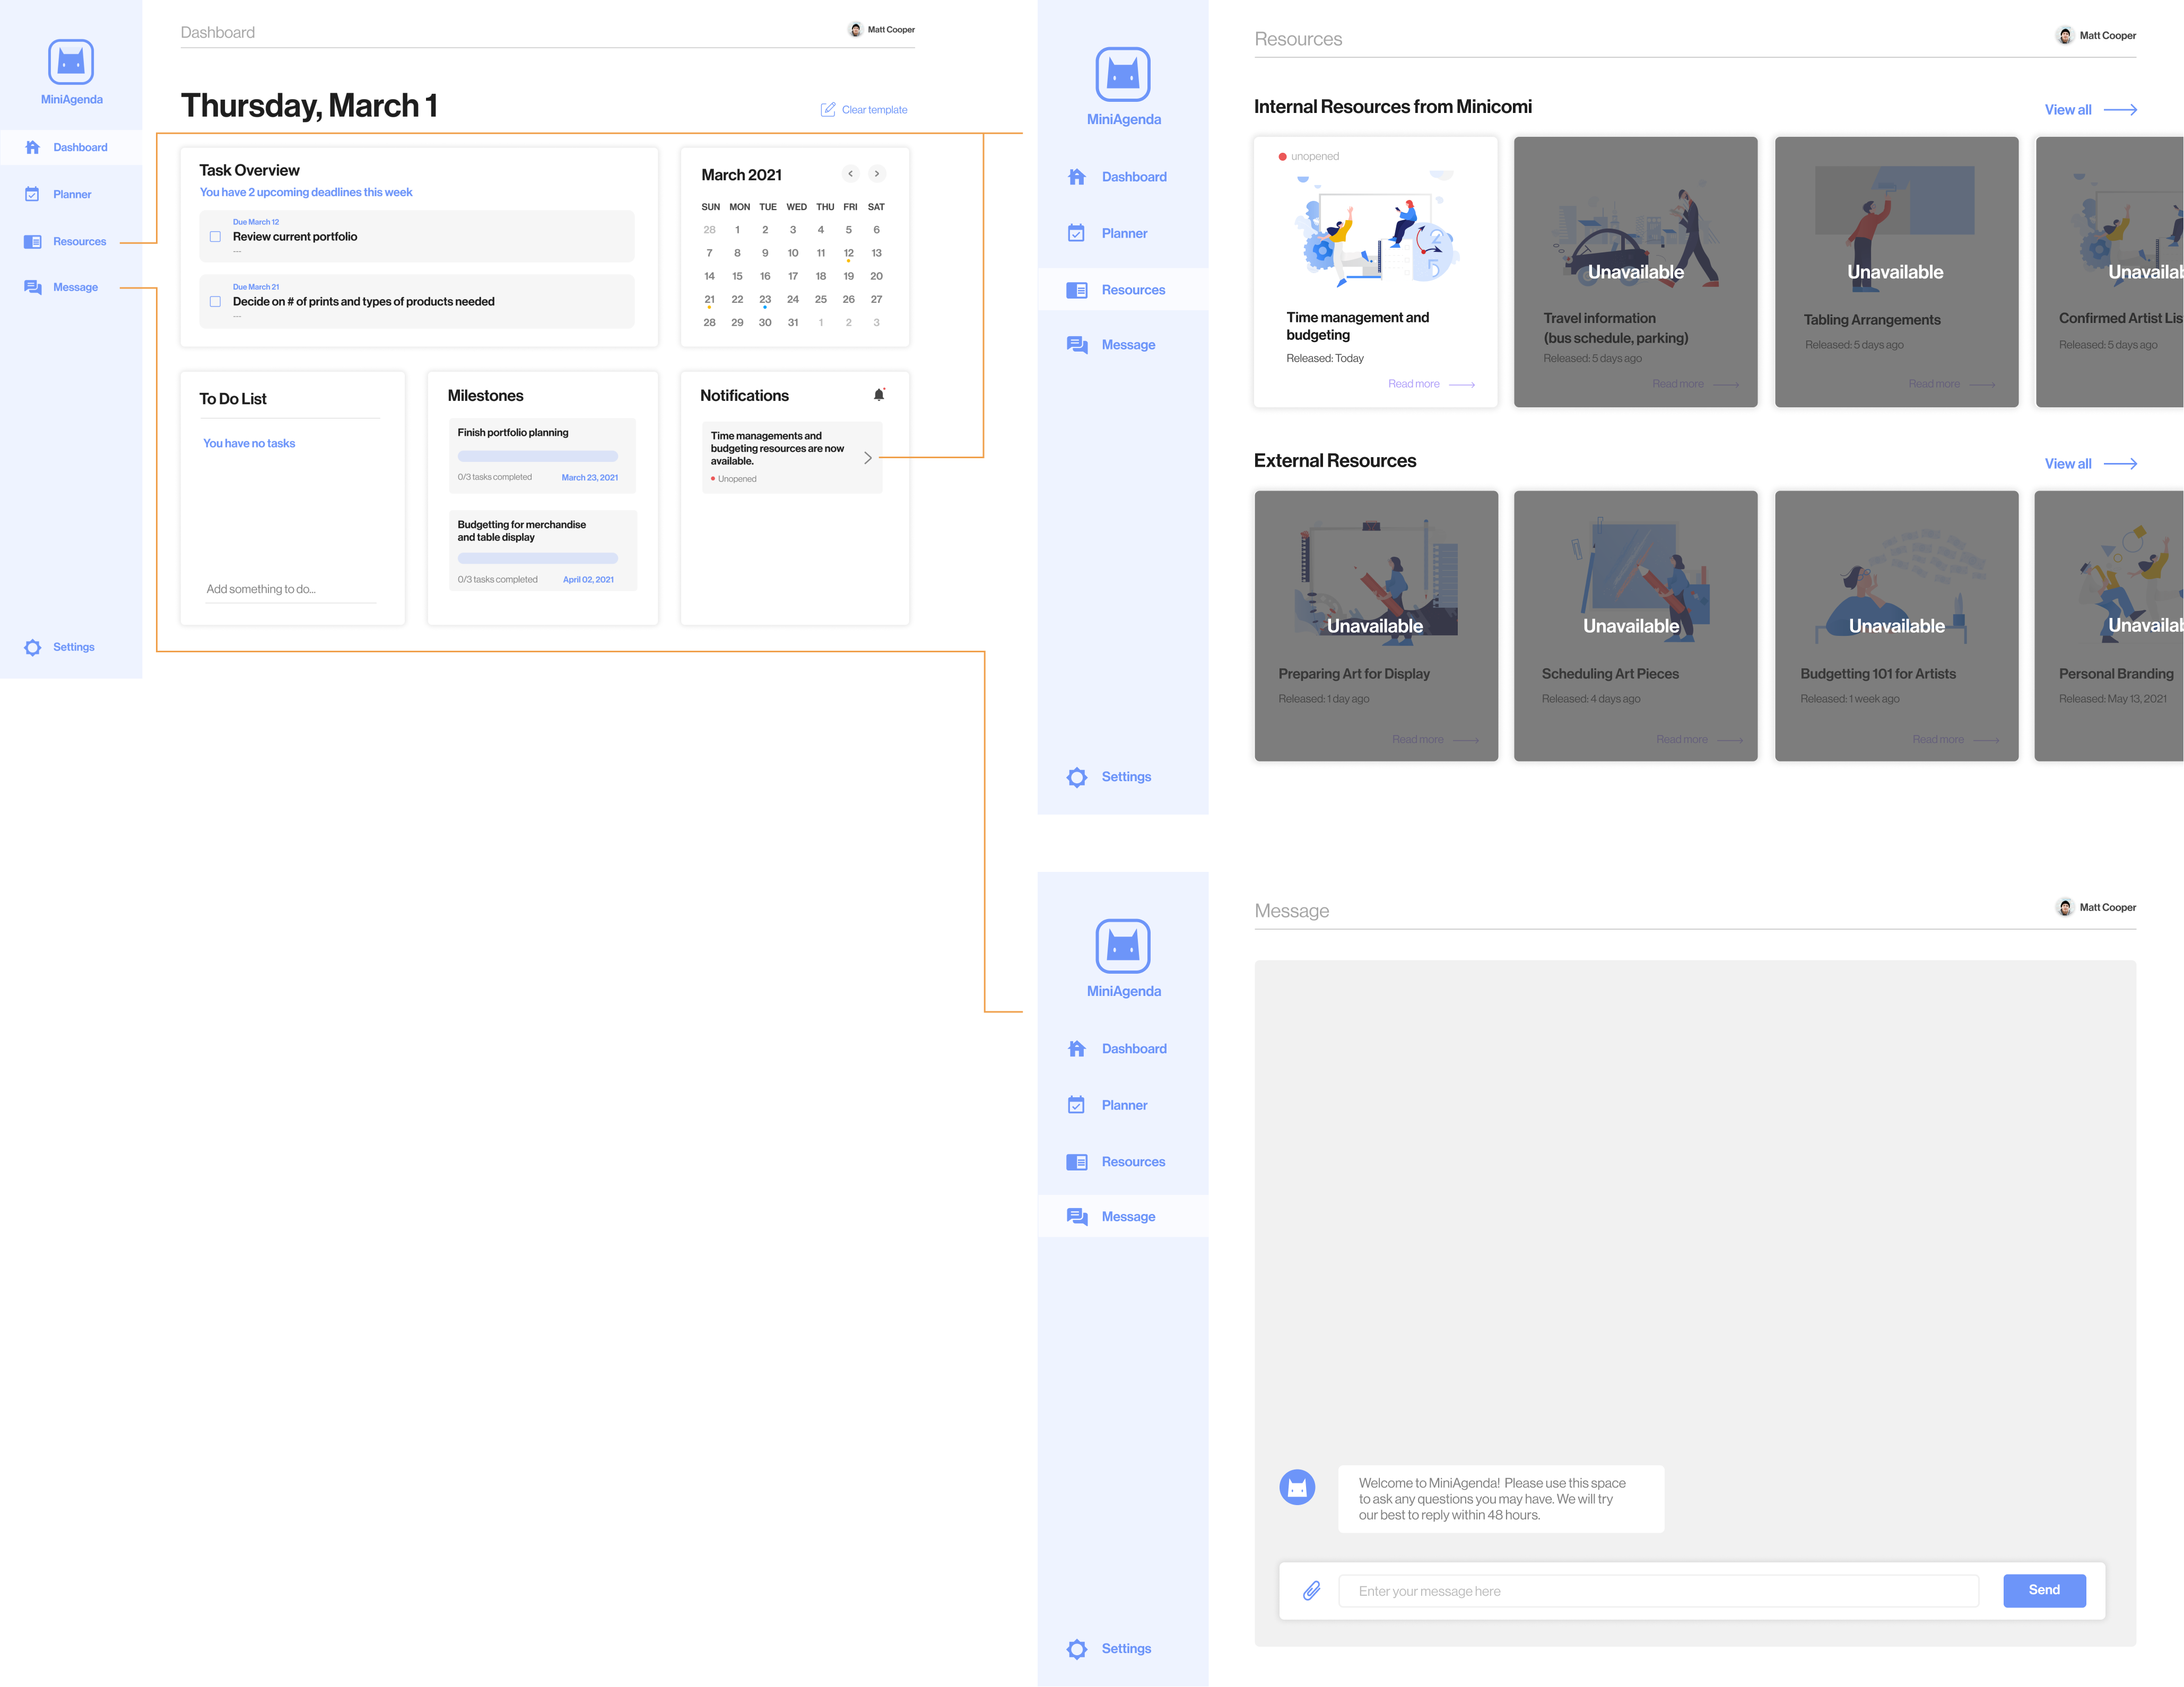Click the paperclip attachment icon
This screenshot has width=2184, height=1687.
click(1311, 1590)
